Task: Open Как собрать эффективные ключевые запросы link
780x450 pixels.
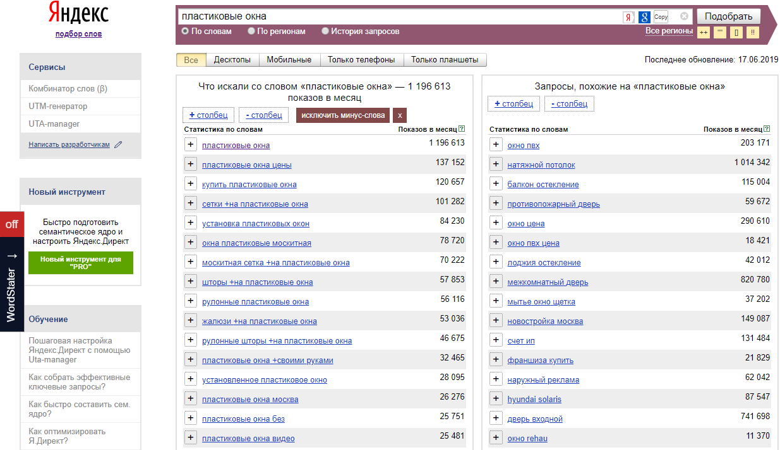Action: (x=80, y=382)
